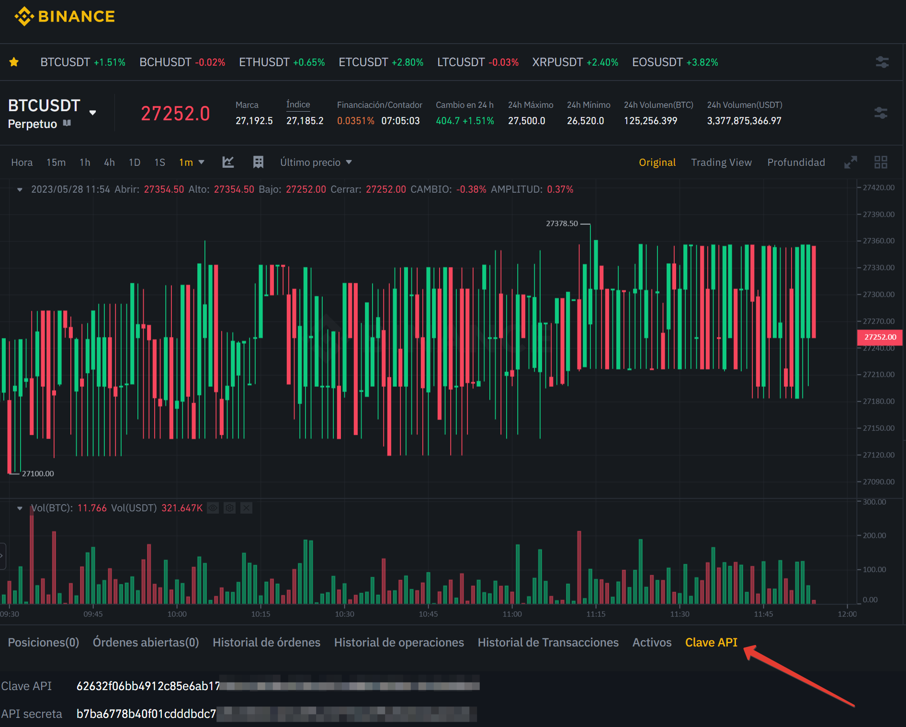
Task: Click the 27252.0 last price
Action: [x=175, y=114]
